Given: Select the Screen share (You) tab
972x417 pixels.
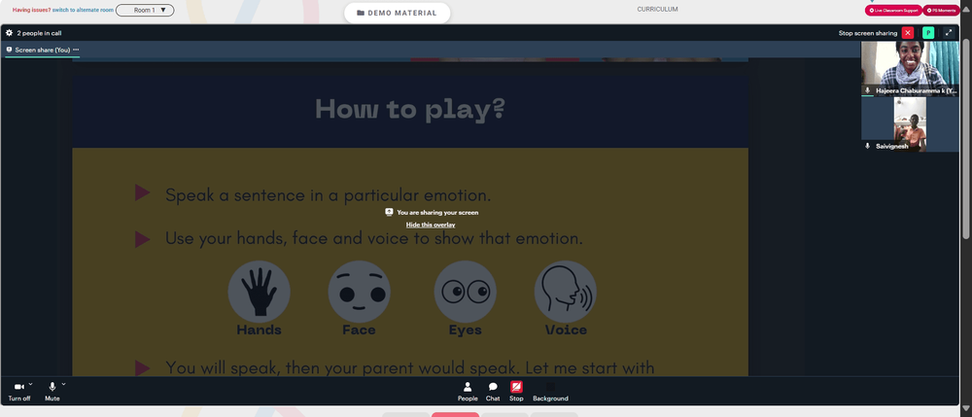Looking at the screenshot, I should coord(42,51).
